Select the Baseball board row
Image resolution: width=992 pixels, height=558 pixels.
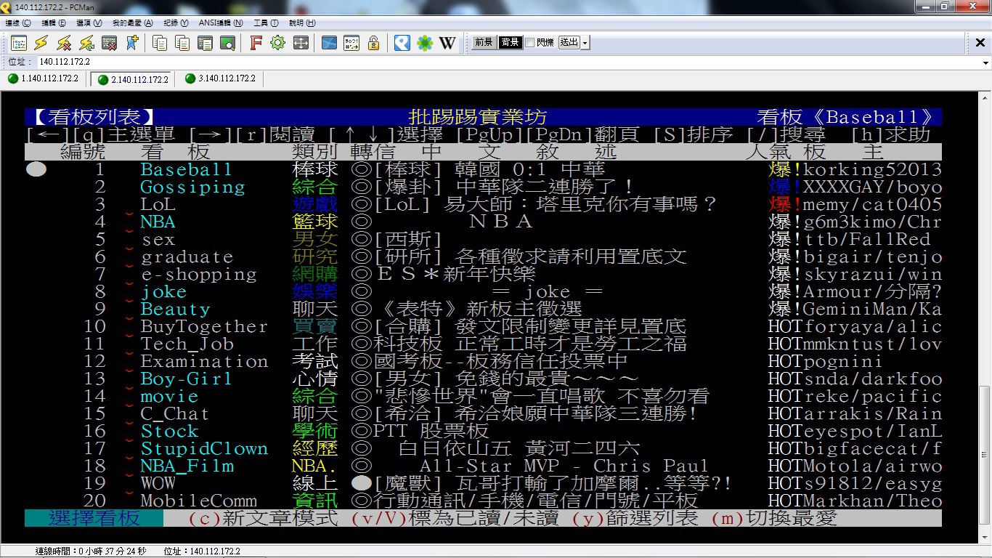pos(483,169)
